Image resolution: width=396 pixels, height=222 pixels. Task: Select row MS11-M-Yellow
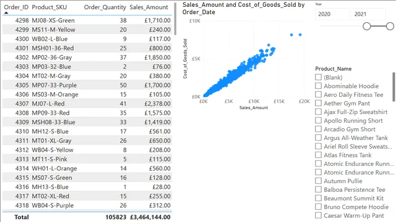click(x=87, y=30)
